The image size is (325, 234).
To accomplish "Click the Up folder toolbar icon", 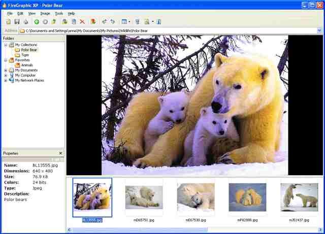I will tap(54, 22).
